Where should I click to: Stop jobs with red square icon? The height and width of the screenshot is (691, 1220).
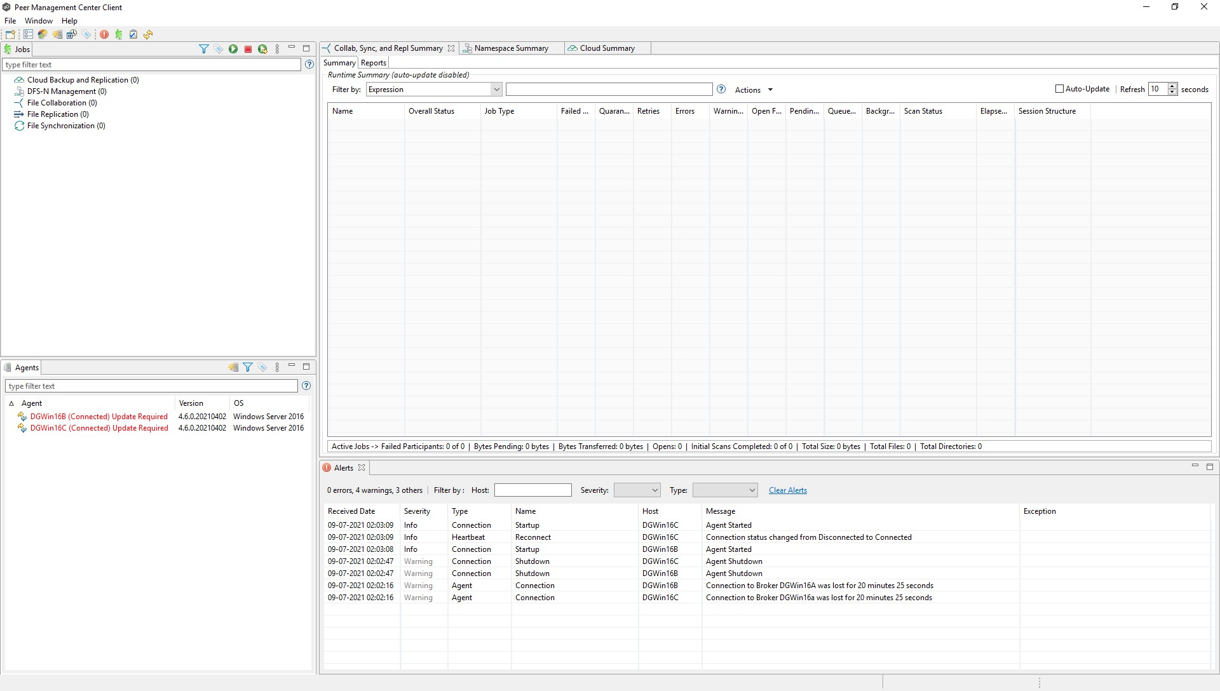point(248,49)
